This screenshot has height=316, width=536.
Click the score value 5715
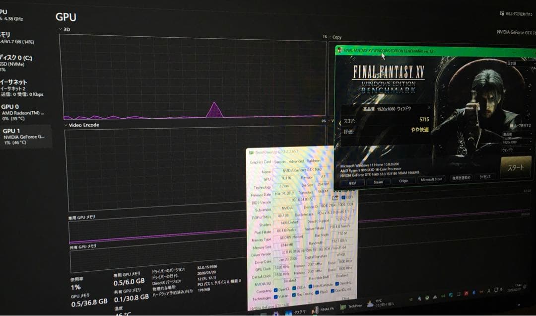coord(424,119)
